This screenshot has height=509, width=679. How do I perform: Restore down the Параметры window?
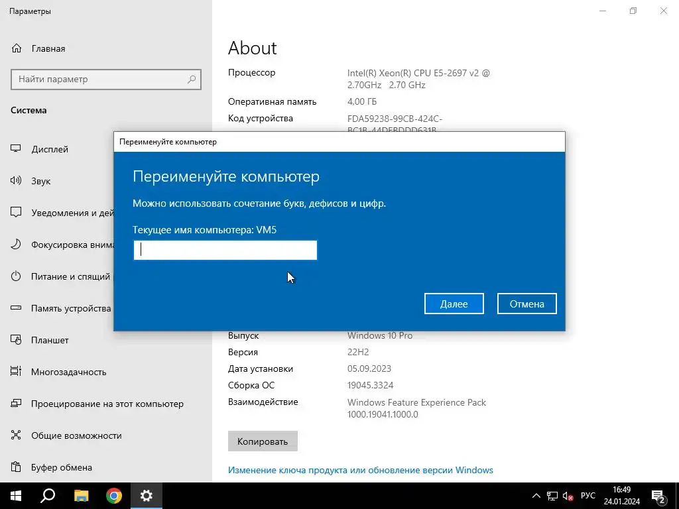(x=633, y=11)
